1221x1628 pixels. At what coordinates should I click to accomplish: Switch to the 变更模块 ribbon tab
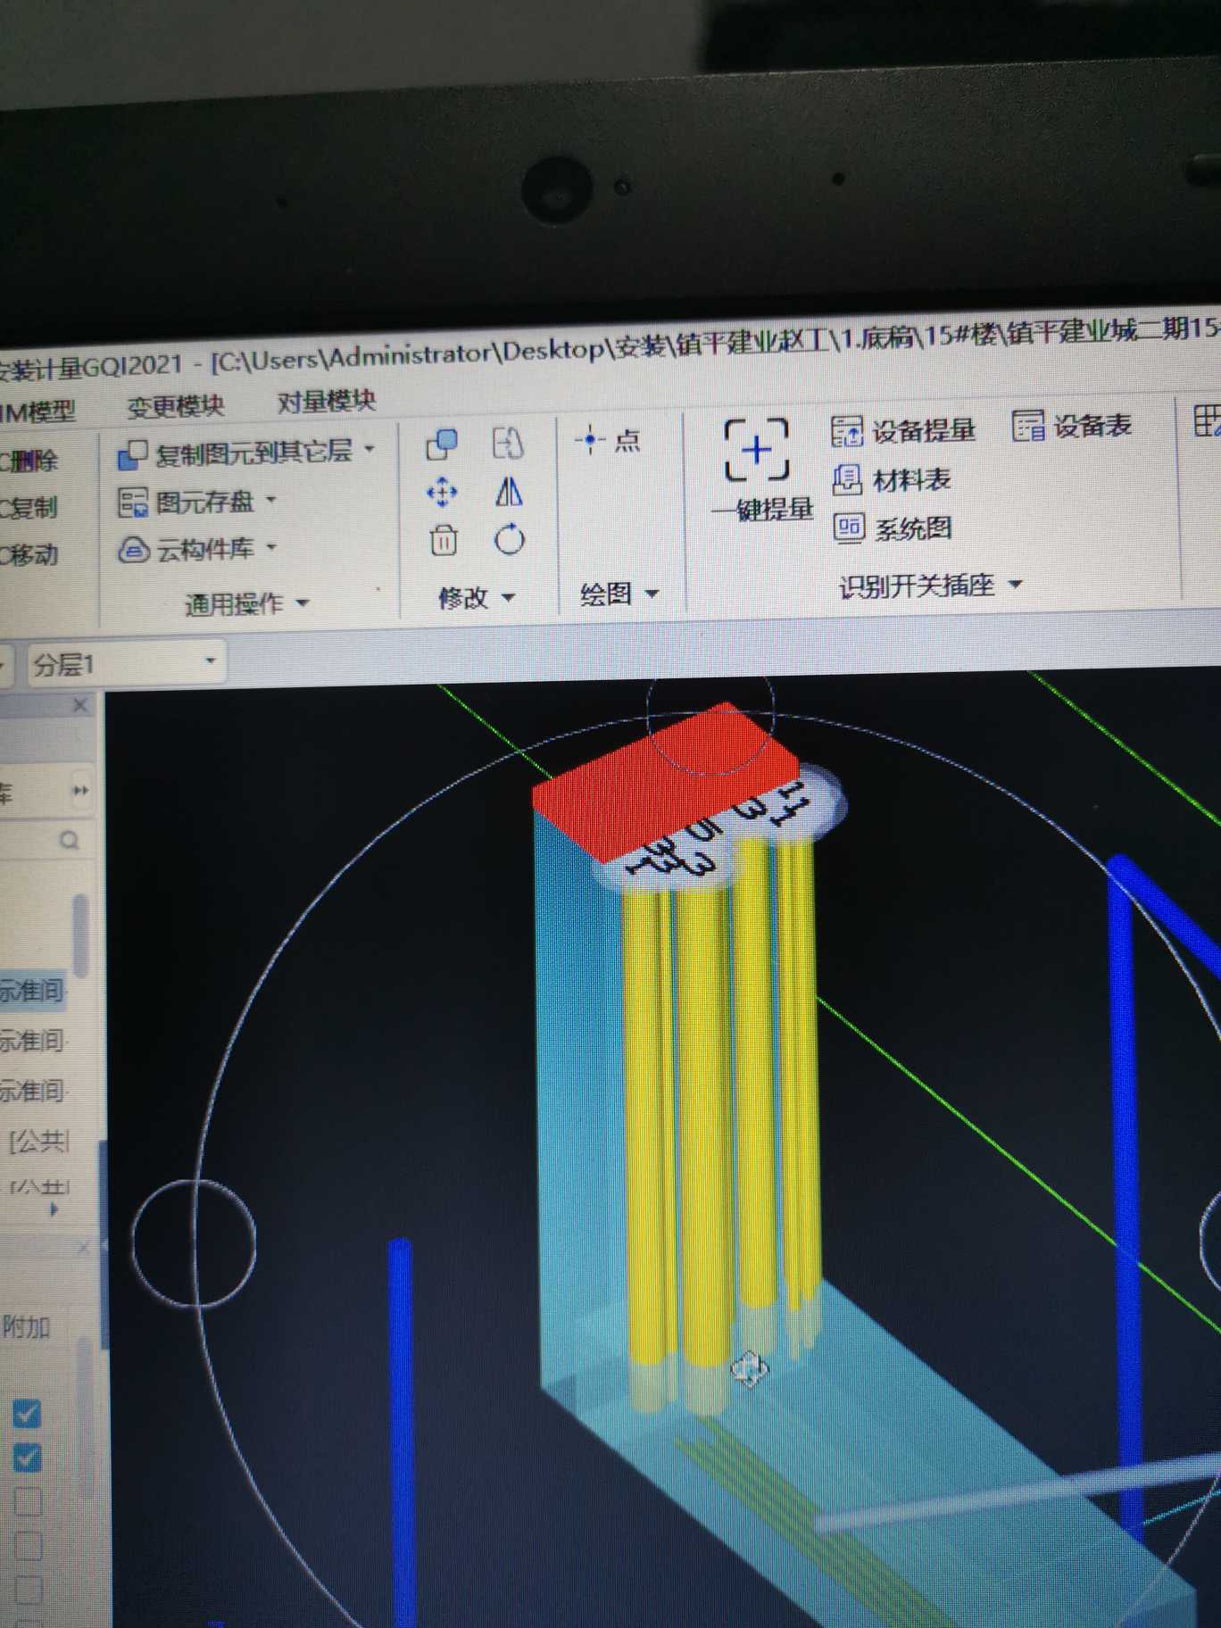click(x=175, y=406)
